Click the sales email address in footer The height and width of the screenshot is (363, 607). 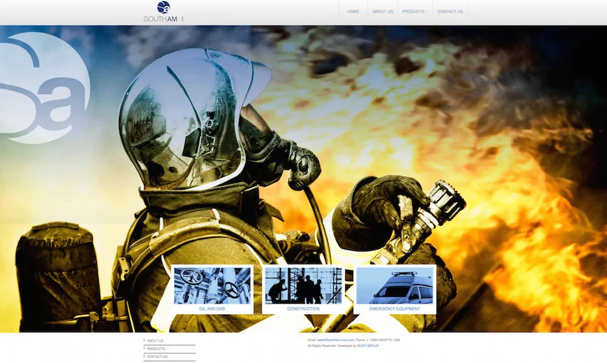click(336, 340)
